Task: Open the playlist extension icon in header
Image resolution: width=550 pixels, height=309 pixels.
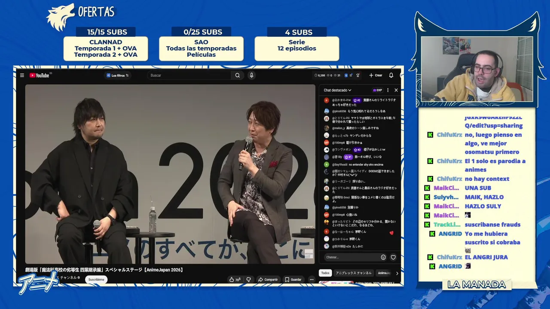Action: click(351, 75)
